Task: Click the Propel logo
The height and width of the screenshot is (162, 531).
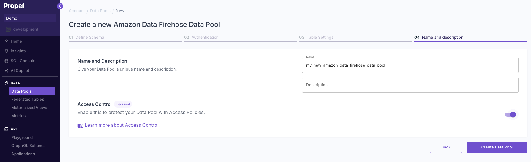Action: coord(14,6)
